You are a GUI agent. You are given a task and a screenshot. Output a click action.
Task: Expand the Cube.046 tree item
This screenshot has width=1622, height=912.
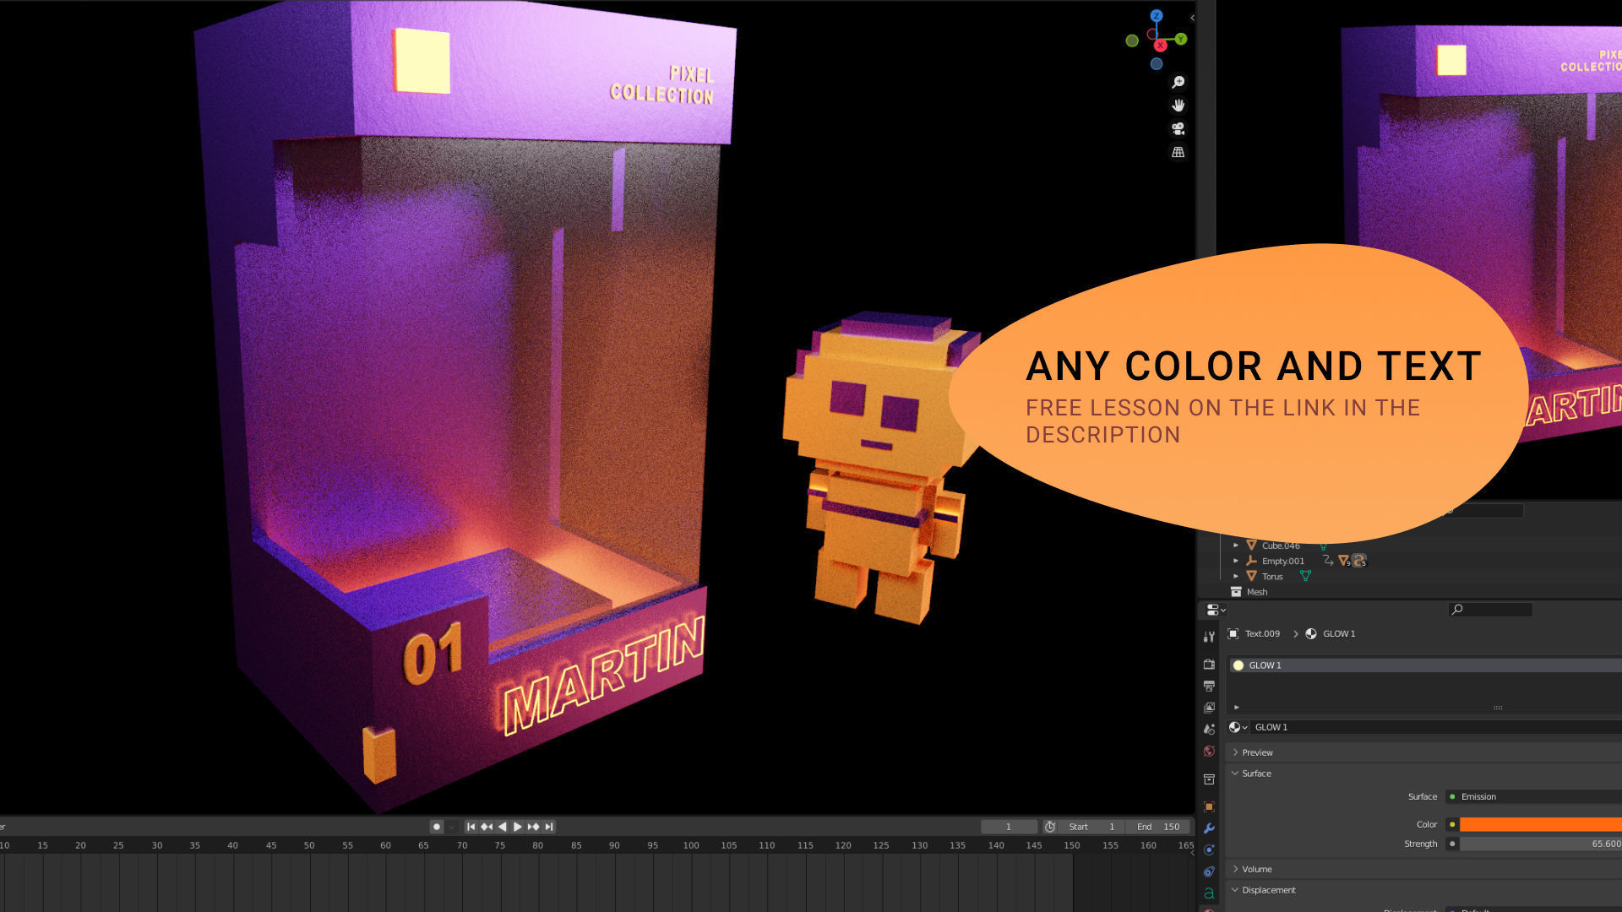tap(1236, 546)
